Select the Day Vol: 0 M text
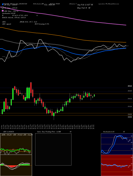The width and height of the screenshot is (133, 176). pos(84,8)
